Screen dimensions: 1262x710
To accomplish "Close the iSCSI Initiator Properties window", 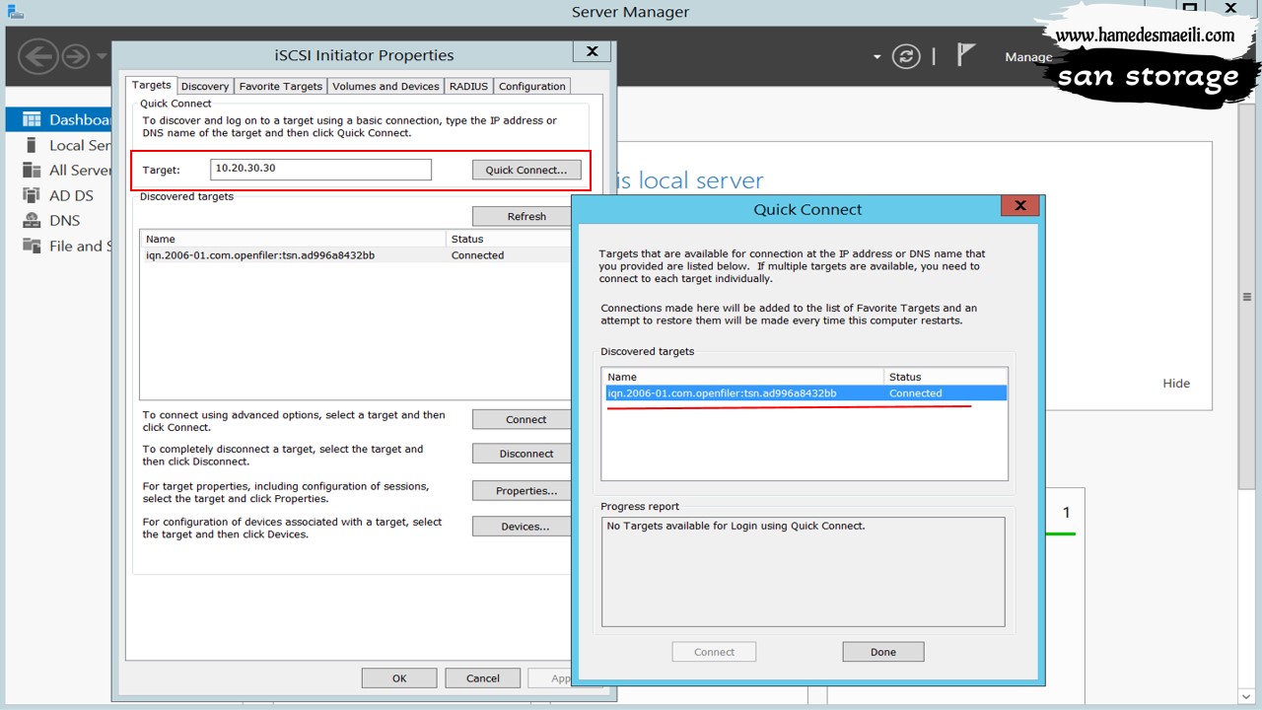I will point(592,51).
